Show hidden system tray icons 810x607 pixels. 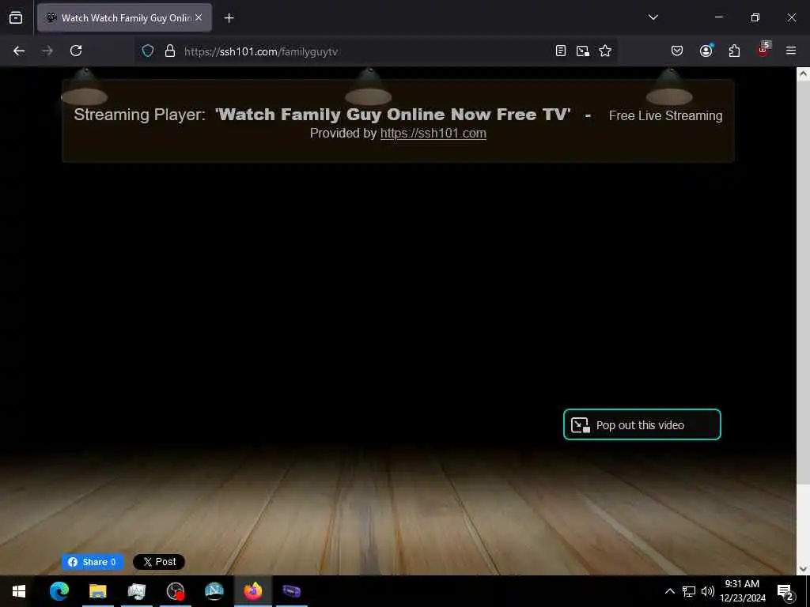tap(669, 591)
